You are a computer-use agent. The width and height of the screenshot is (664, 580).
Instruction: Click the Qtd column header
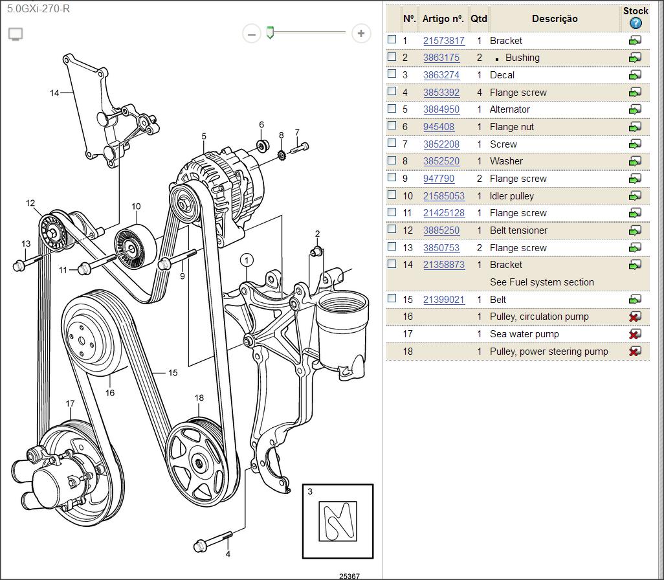tap(479, 19)
